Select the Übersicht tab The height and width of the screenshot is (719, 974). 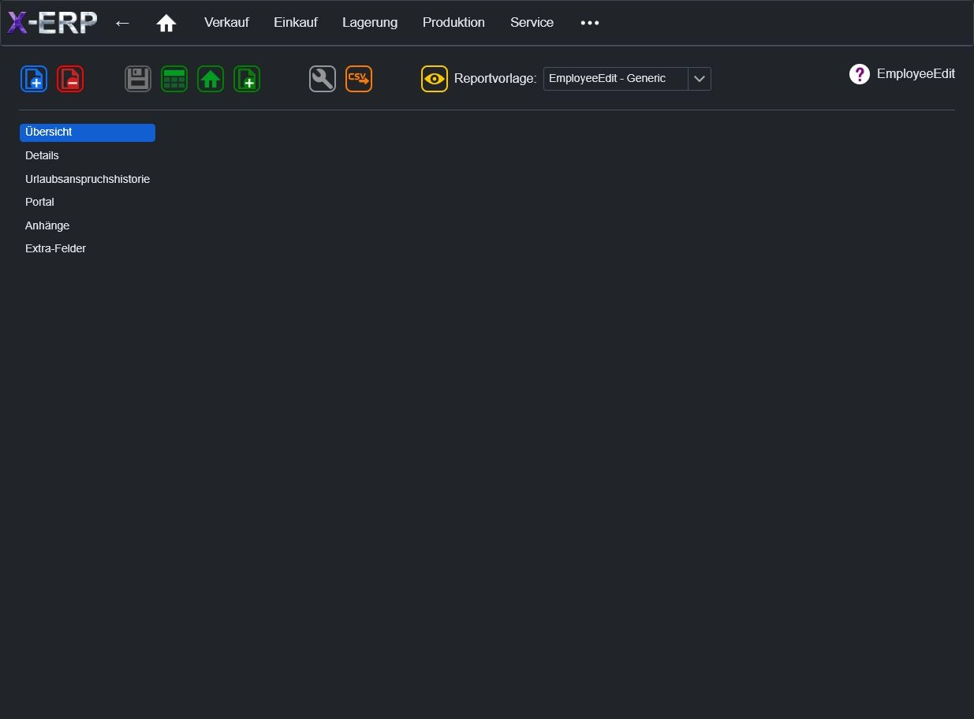(88, 132)
